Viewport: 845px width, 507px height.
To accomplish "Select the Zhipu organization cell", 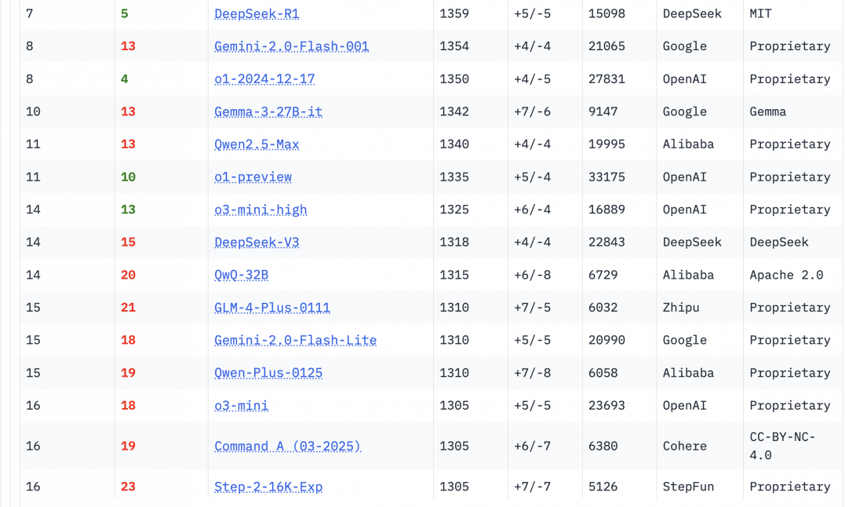I will tap(681, 308).
